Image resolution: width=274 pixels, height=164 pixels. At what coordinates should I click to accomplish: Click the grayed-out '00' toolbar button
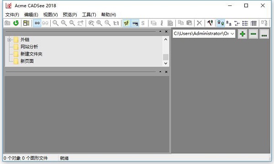pyautogui.click(x=45, y=23)
